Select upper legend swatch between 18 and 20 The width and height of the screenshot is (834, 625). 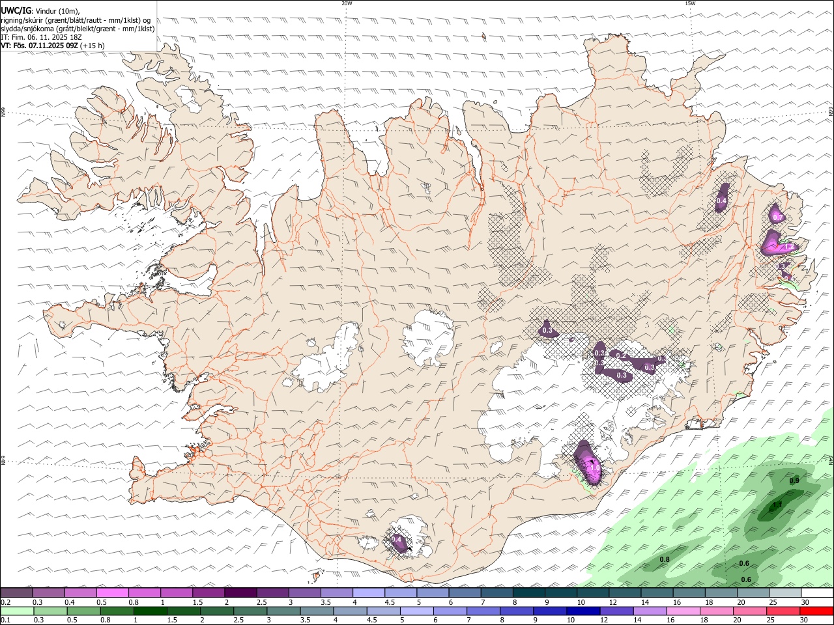point(722,592)
